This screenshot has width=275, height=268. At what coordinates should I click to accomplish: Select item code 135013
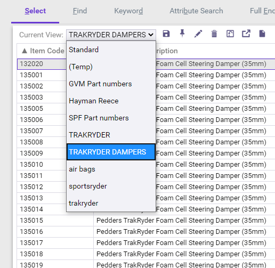31,198
